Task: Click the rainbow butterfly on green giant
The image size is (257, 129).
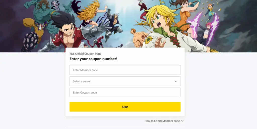Action: [42, 25]
